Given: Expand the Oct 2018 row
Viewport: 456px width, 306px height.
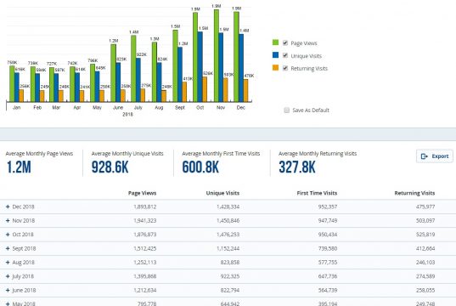Looking at the screenshot, I should 8,235.
